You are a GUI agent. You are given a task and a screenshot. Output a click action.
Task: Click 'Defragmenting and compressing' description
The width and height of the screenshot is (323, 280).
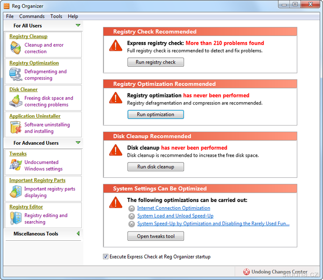46,75
